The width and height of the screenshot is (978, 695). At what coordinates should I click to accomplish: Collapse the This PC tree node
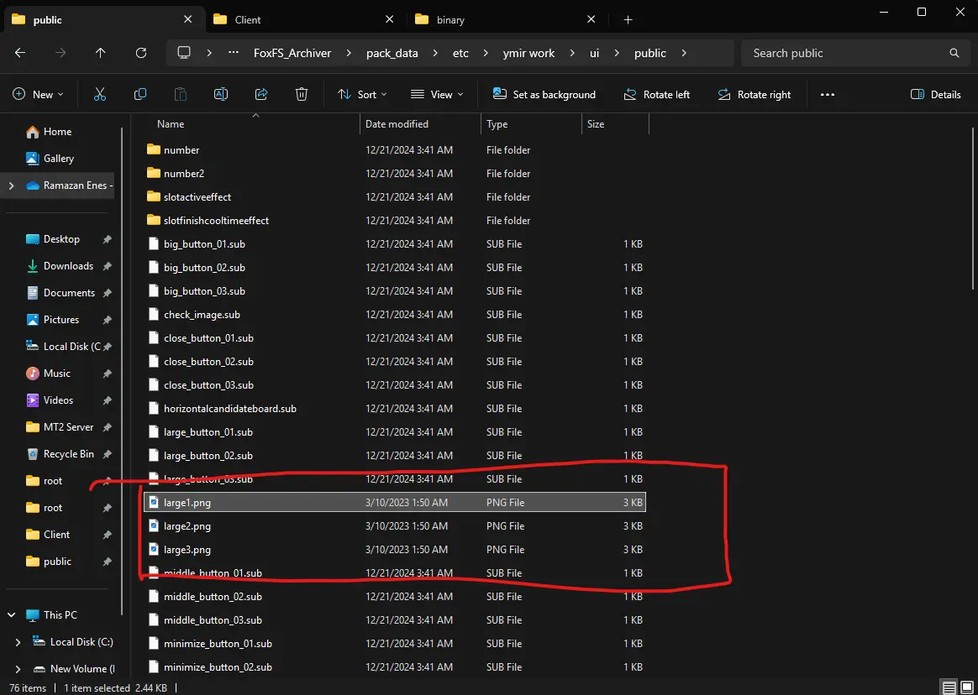coord(11,614)
